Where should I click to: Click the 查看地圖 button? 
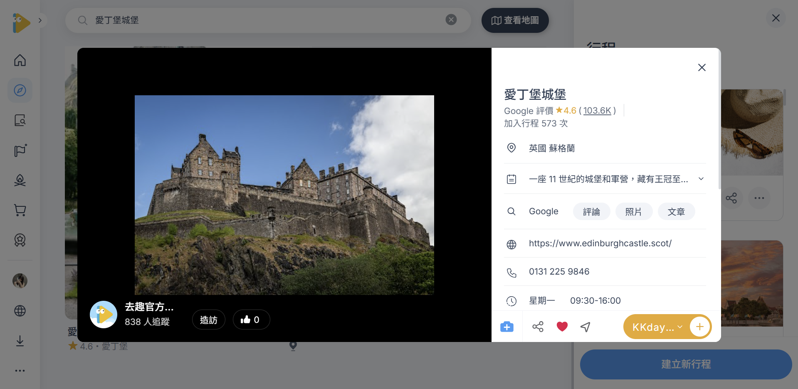coord(515,20)
